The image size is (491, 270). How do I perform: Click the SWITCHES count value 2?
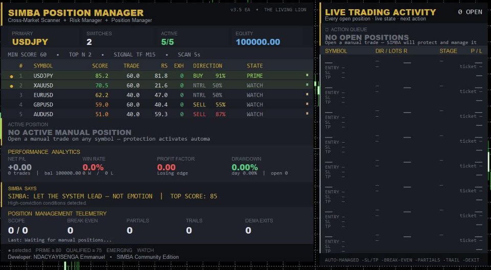(x=89, y=42)
